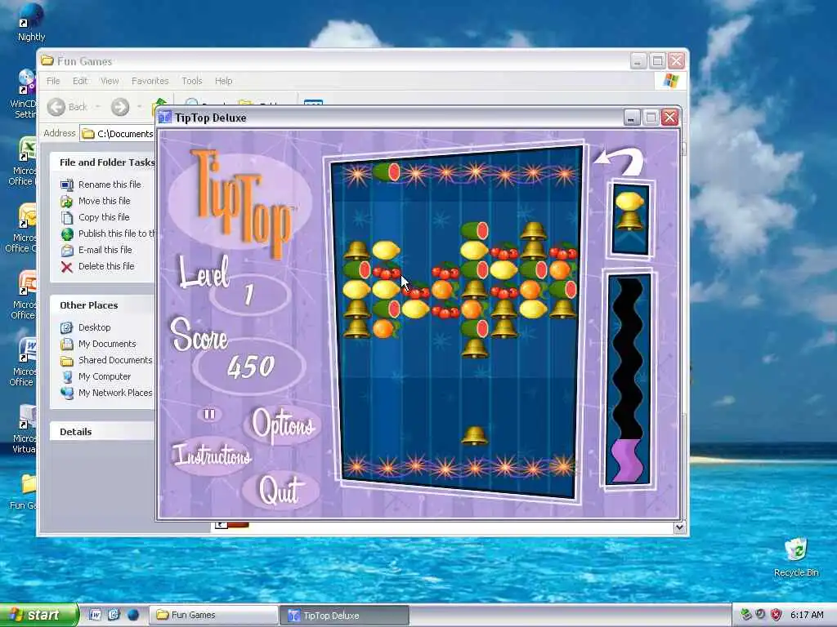The width and height of the screenshot is (837, 627).
Task: Click the falling bell near the board bottom
Action: (474, 435)
